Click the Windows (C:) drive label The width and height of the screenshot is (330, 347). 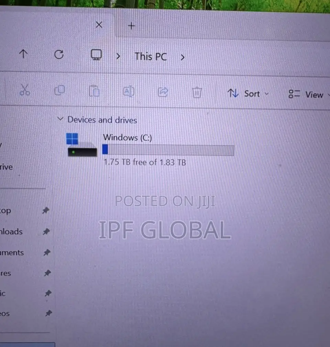pyautogui.click(x=127, y=138)
